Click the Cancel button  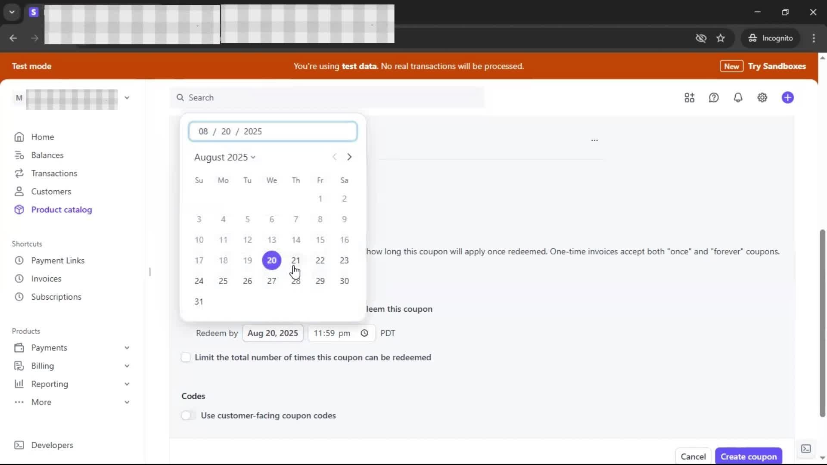point(693,456)
